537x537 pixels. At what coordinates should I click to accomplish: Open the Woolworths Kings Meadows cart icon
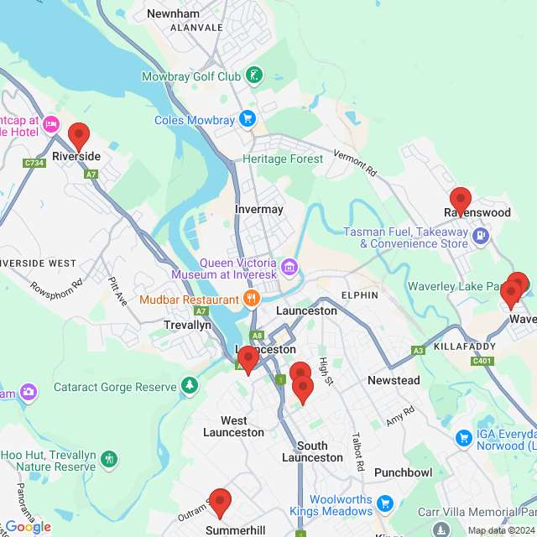(x=385, y=503)
